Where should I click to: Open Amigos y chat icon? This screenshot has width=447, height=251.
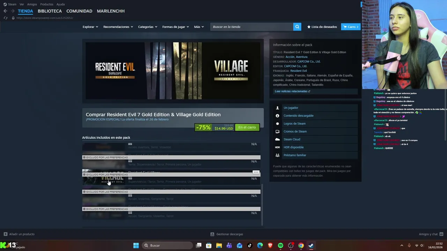(441, 234)
